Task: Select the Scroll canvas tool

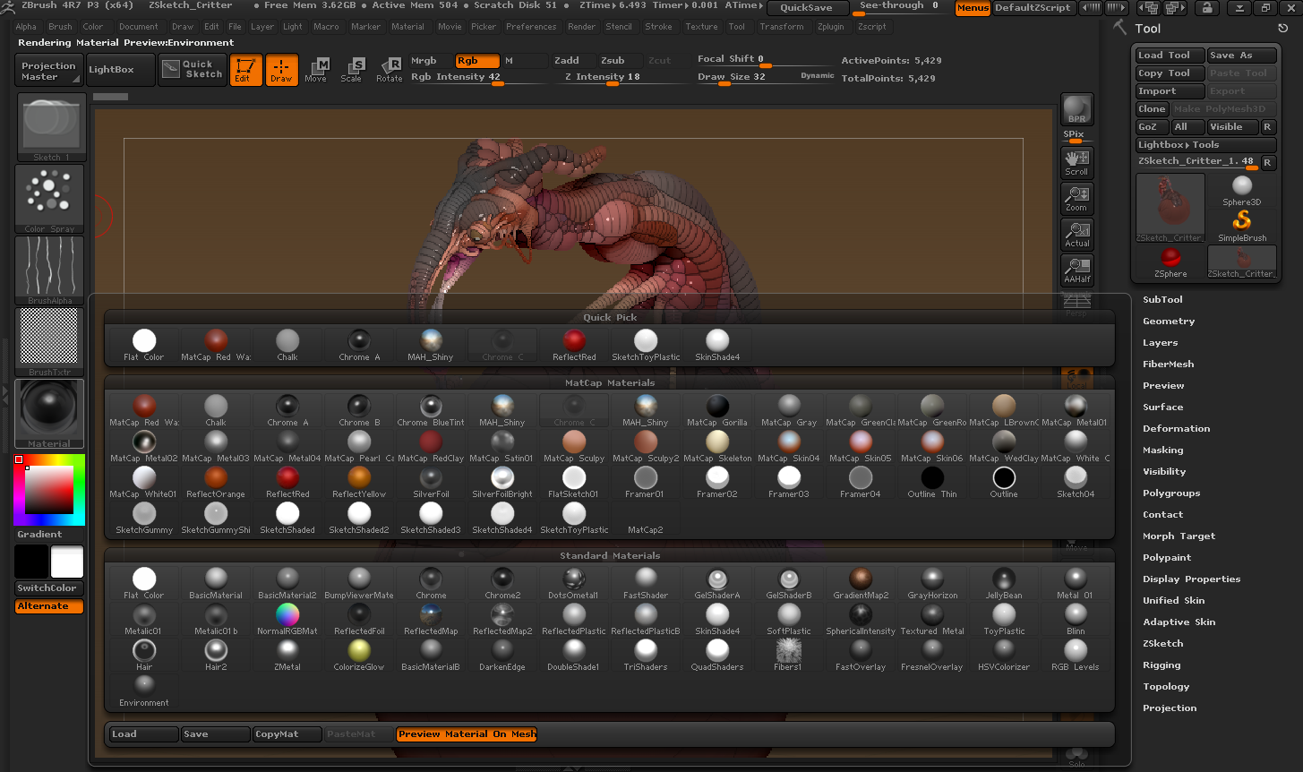Action: click(1076, 163)
